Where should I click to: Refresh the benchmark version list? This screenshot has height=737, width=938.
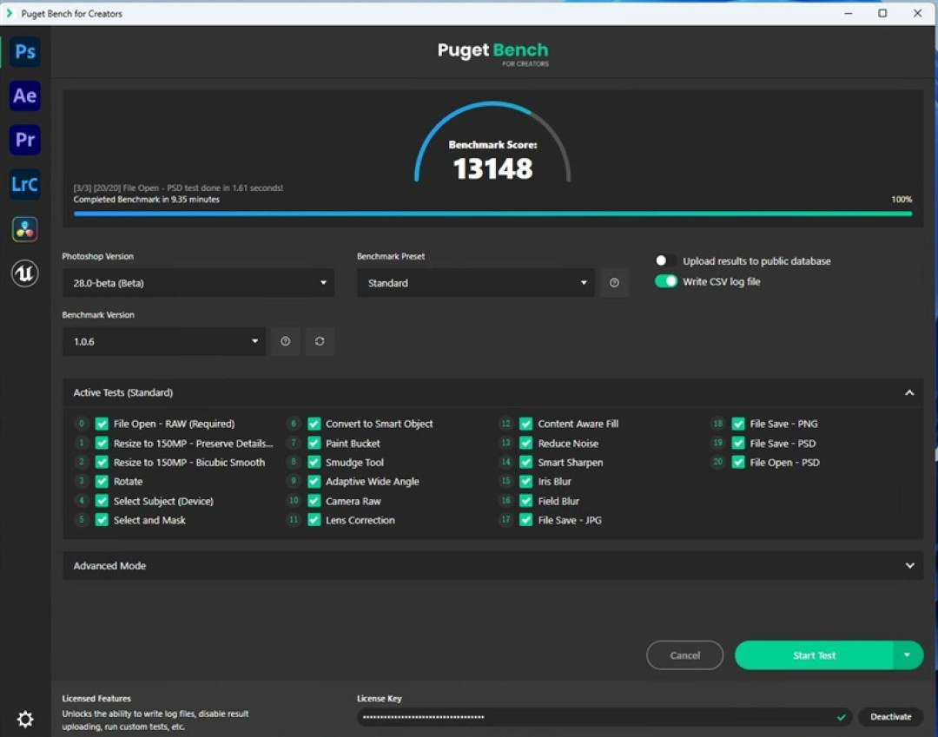(x=320, y=341)
